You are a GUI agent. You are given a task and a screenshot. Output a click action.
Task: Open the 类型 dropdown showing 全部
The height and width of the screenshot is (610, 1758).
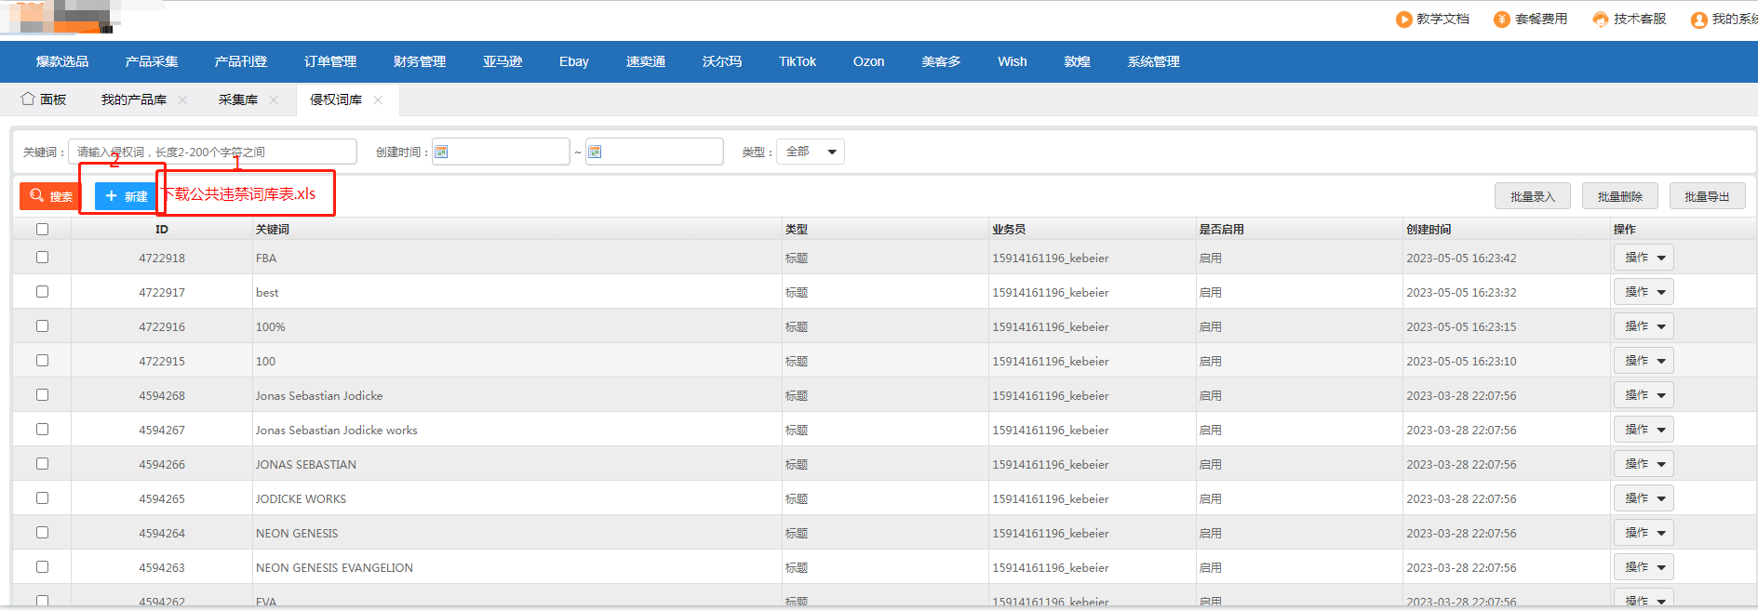point(810,152)
